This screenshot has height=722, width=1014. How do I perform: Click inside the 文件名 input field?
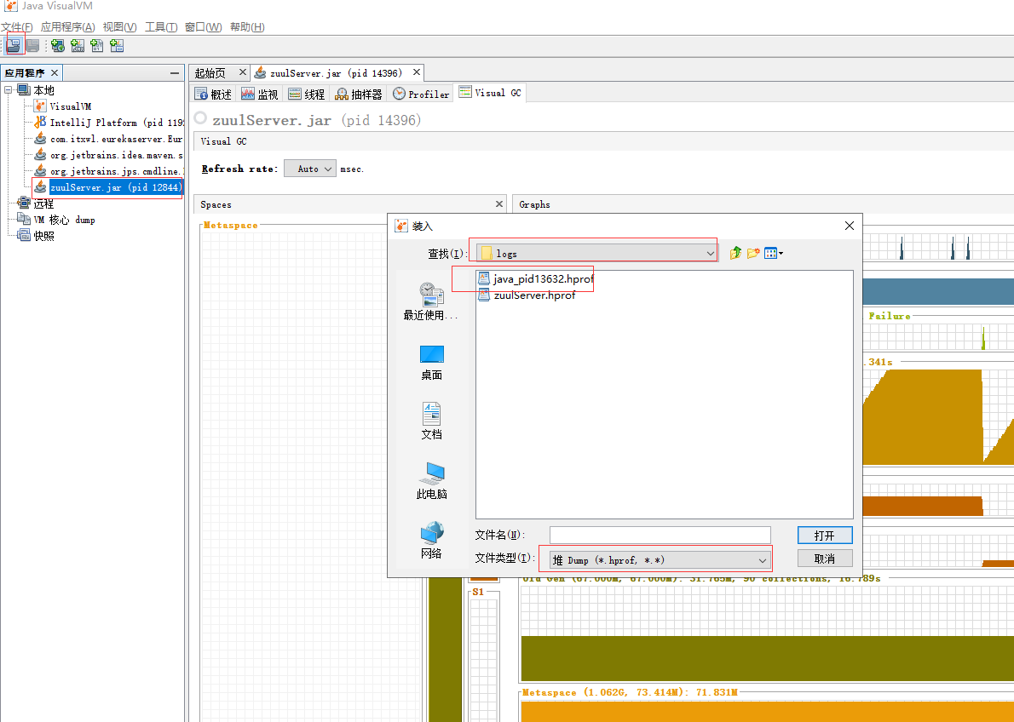point(660,534)
